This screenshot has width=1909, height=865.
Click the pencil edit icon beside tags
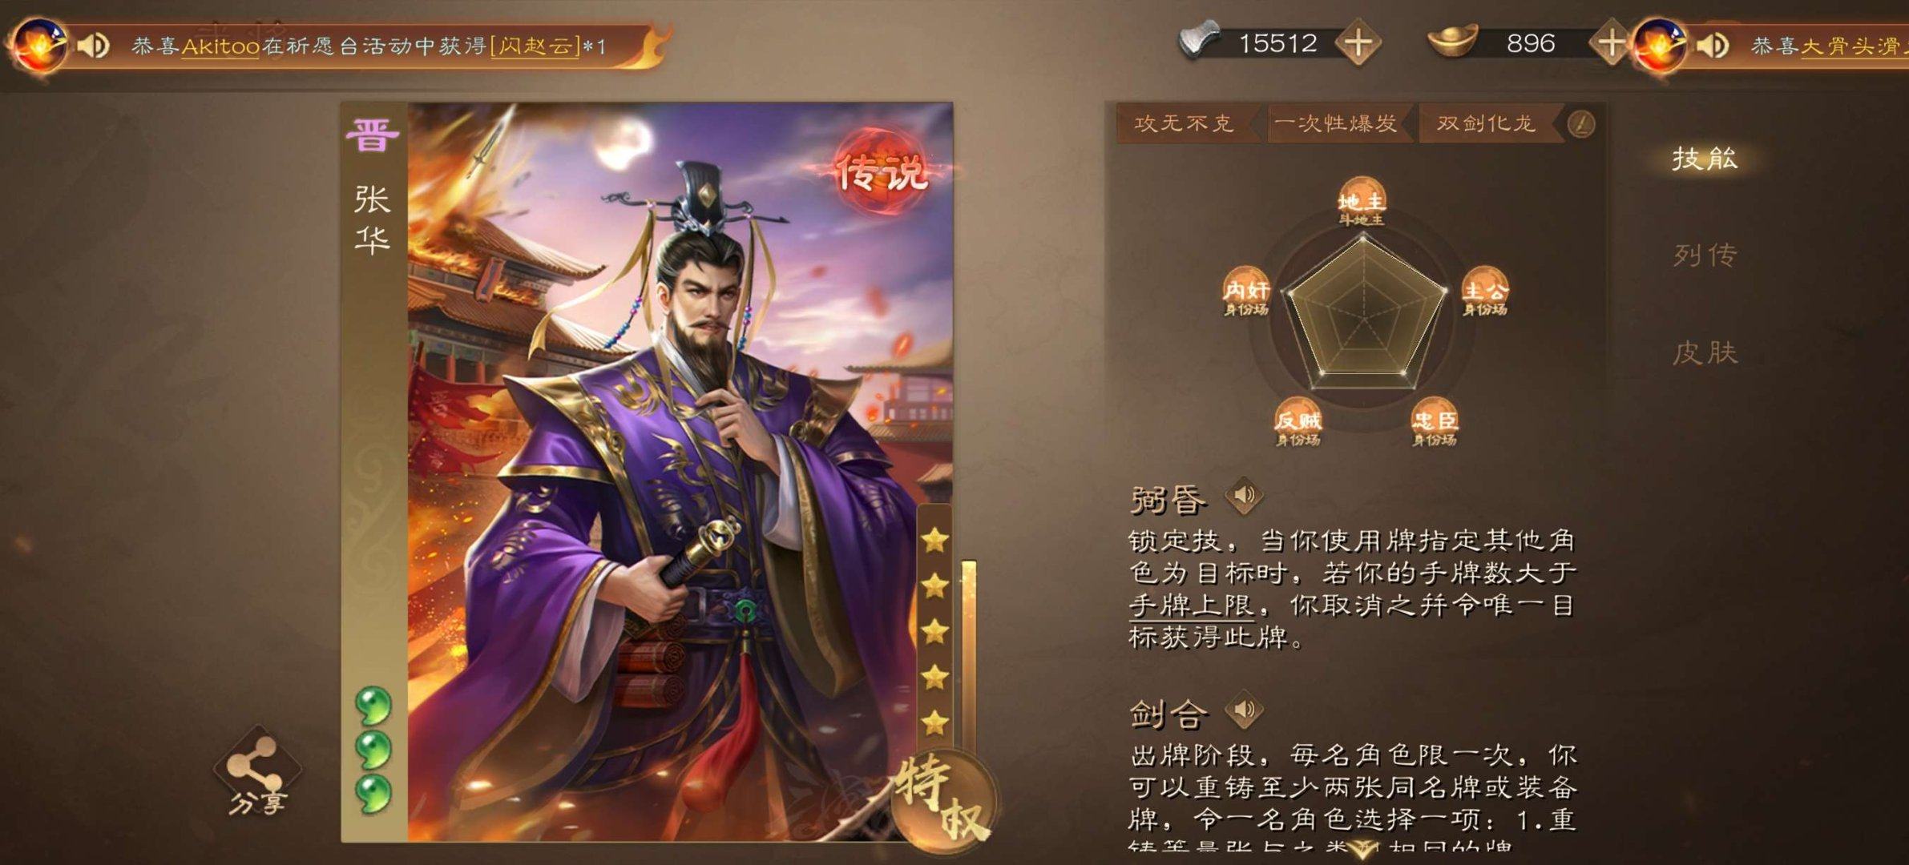coord(1580,124)
